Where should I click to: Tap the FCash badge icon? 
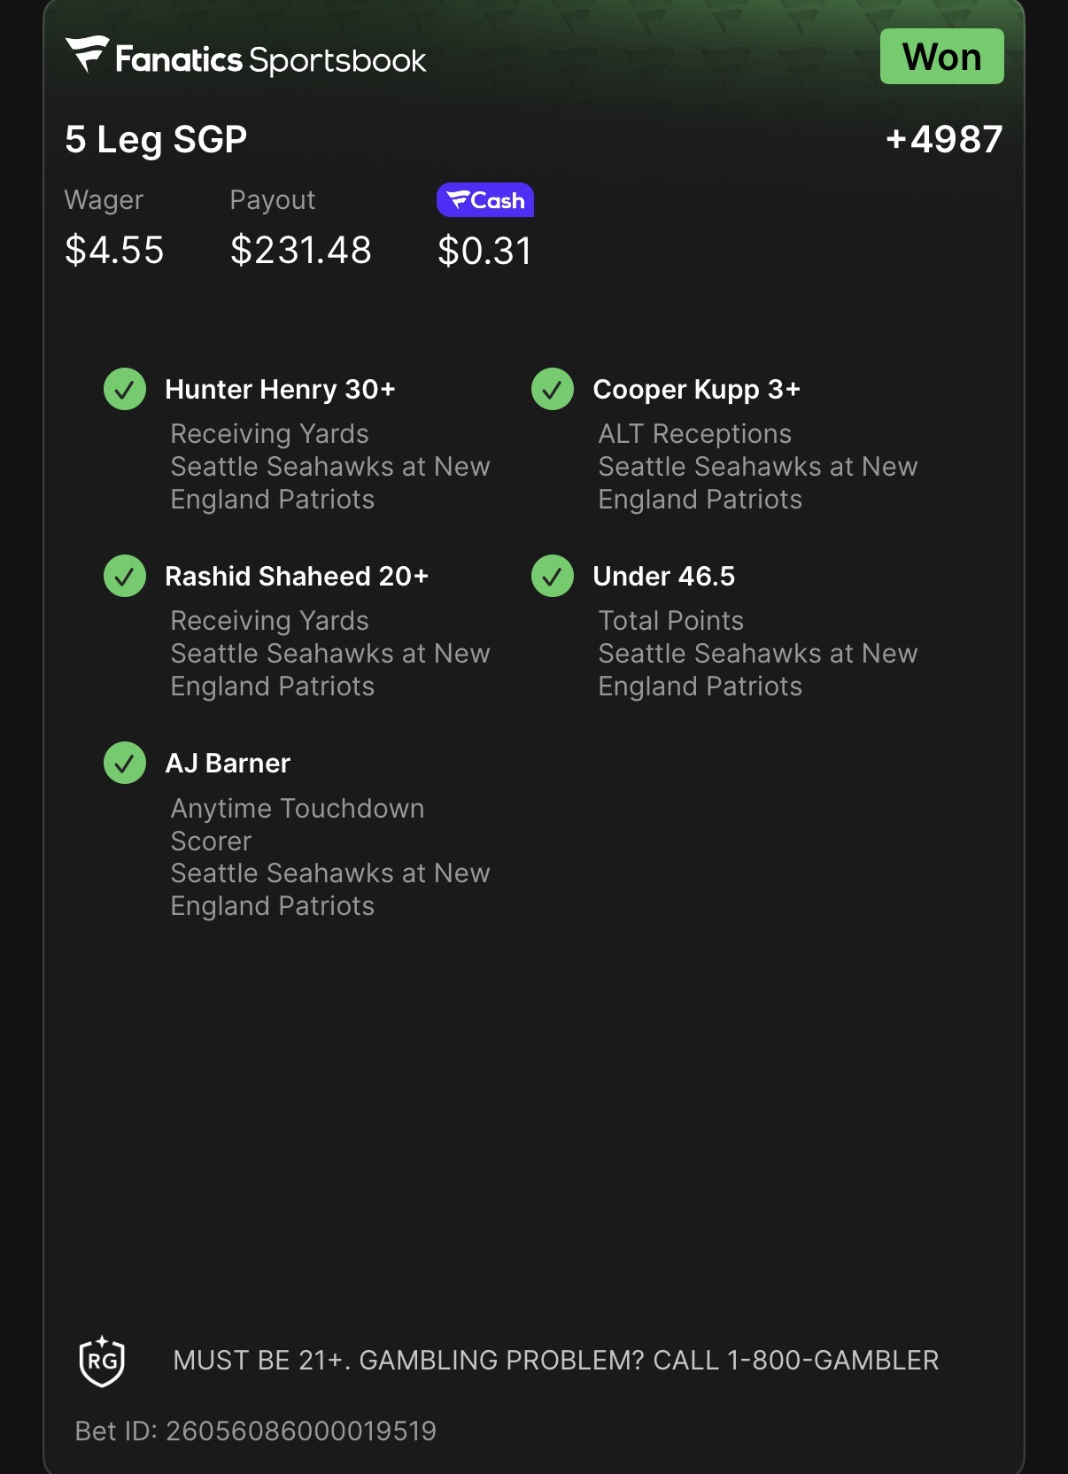pos(485,200)
